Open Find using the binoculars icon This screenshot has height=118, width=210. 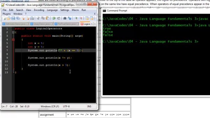pos(65,18)
